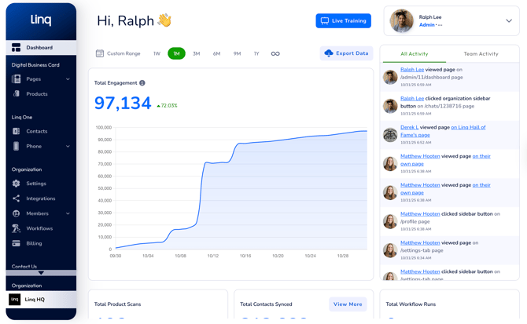
Task: Switch to the All Activity tab
Action: (x=414, y=54)
